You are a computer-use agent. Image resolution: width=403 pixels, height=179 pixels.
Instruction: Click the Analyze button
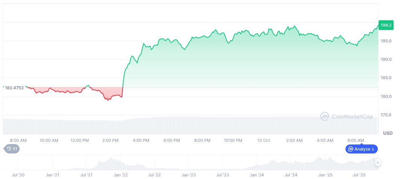pos(361,149)
